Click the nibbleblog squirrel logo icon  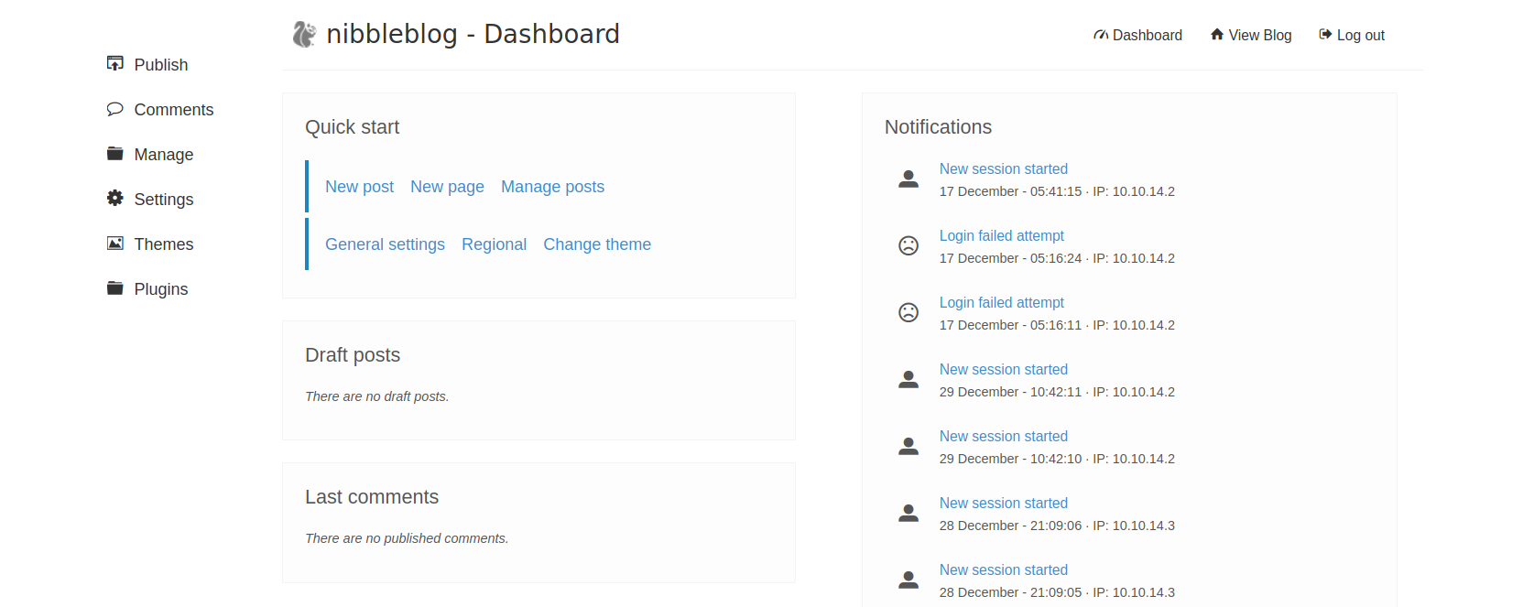[304, 35]
